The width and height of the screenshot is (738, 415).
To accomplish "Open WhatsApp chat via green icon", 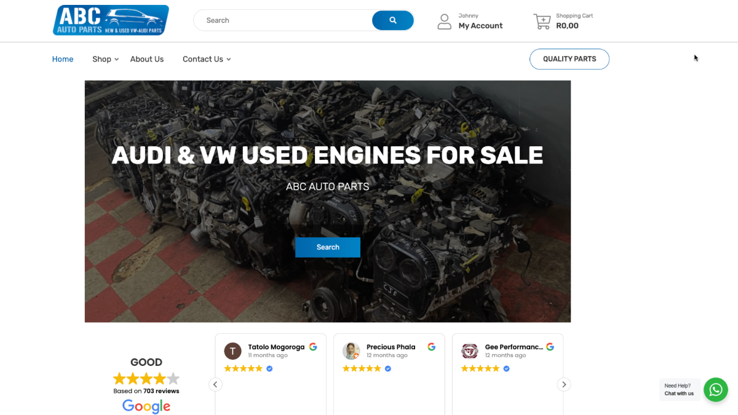I will coord(715,389).
